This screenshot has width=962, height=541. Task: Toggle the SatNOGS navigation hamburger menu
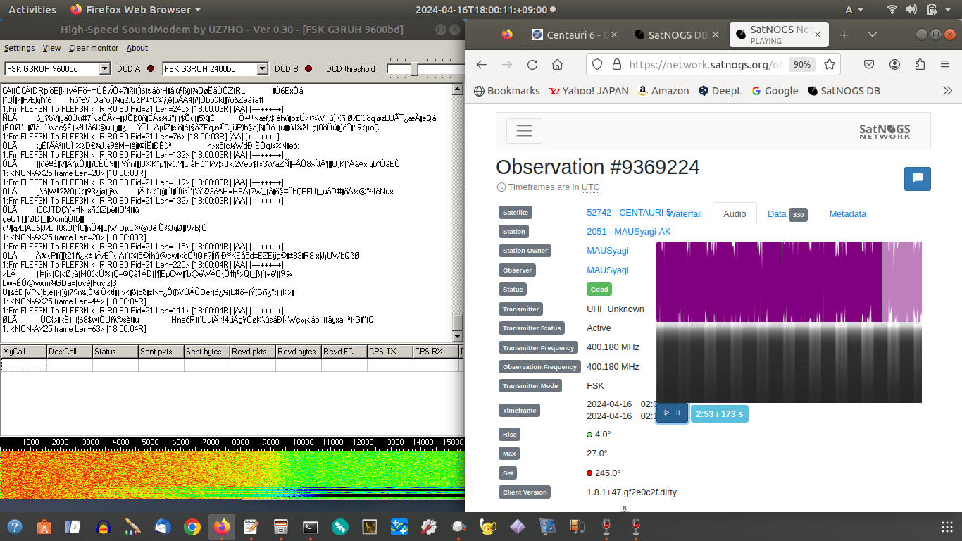click(524, 131)
